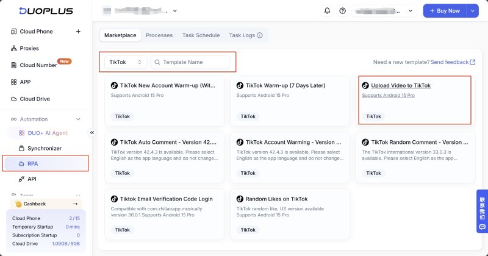Click the Cashback arrow banner
The image size is (488, 256).
pyautogui.click(x=46, y=204)
